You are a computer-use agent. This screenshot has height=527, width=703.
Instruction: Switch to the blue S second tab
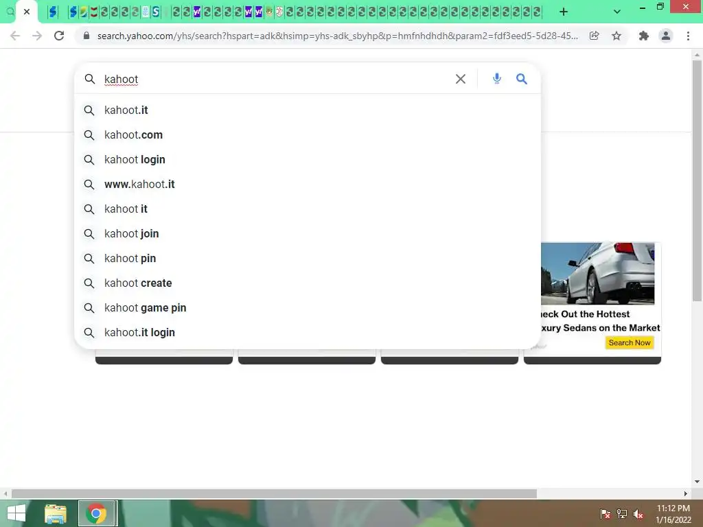tap(53, 12)
